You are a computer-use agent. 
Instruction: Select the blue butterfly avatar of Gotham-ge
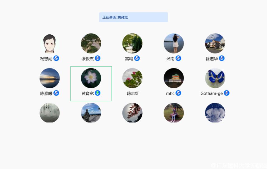pos(215,78)
